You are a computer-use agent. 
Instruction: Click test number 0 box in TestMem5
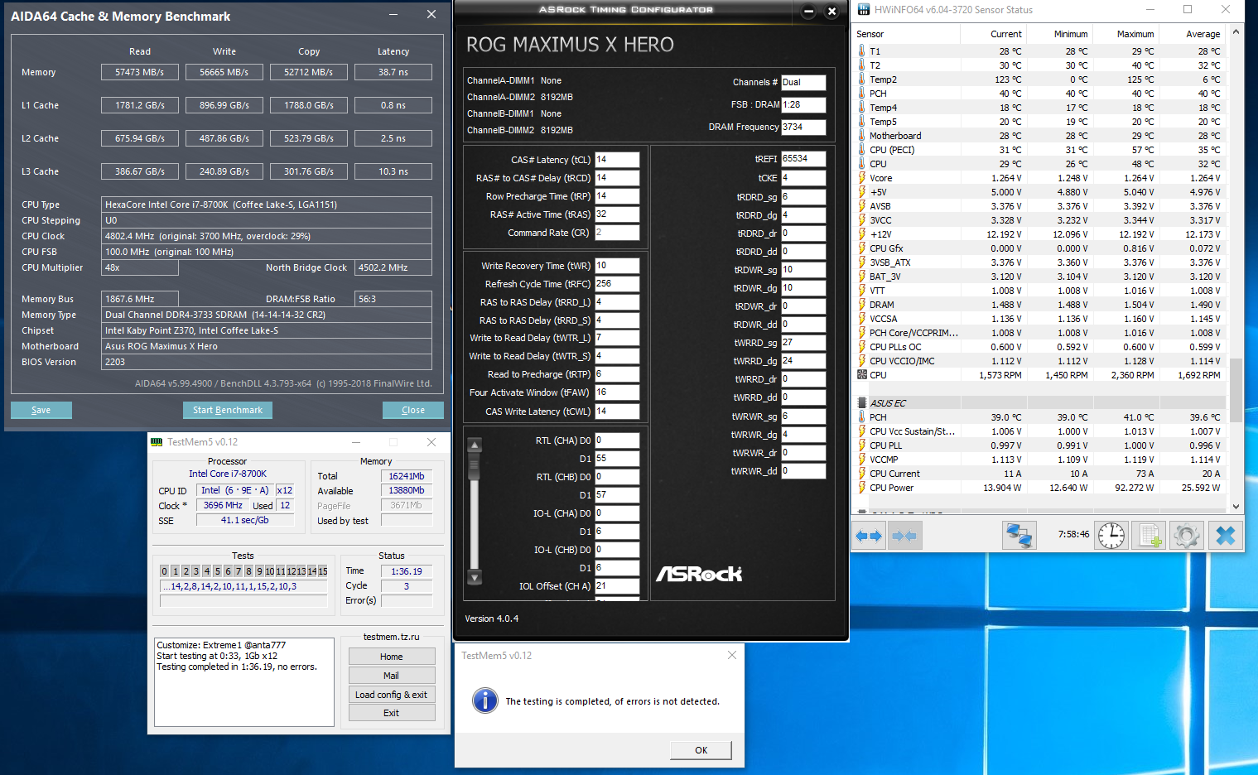tap(165, 571)
